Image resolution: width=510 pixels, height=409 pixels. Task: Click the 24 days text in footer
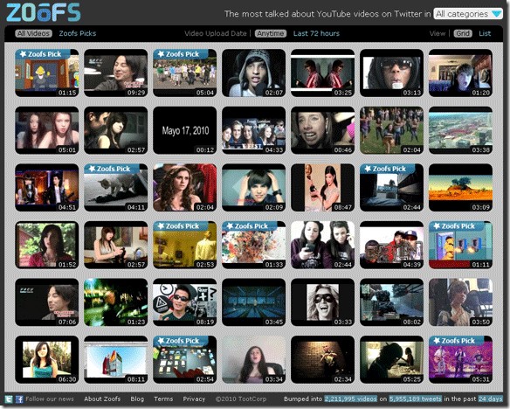tap(490, 399)
